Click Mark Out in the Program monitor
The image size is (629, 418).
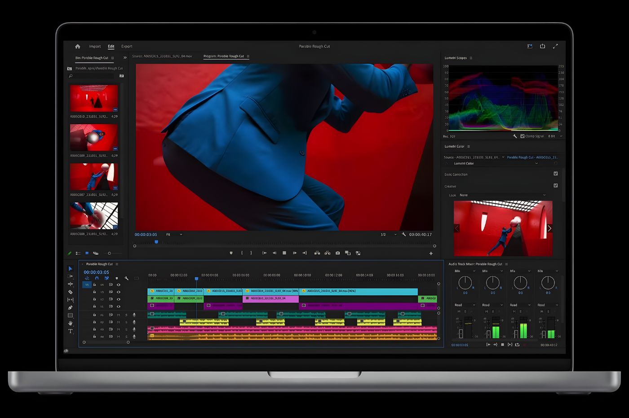(251, 253)
